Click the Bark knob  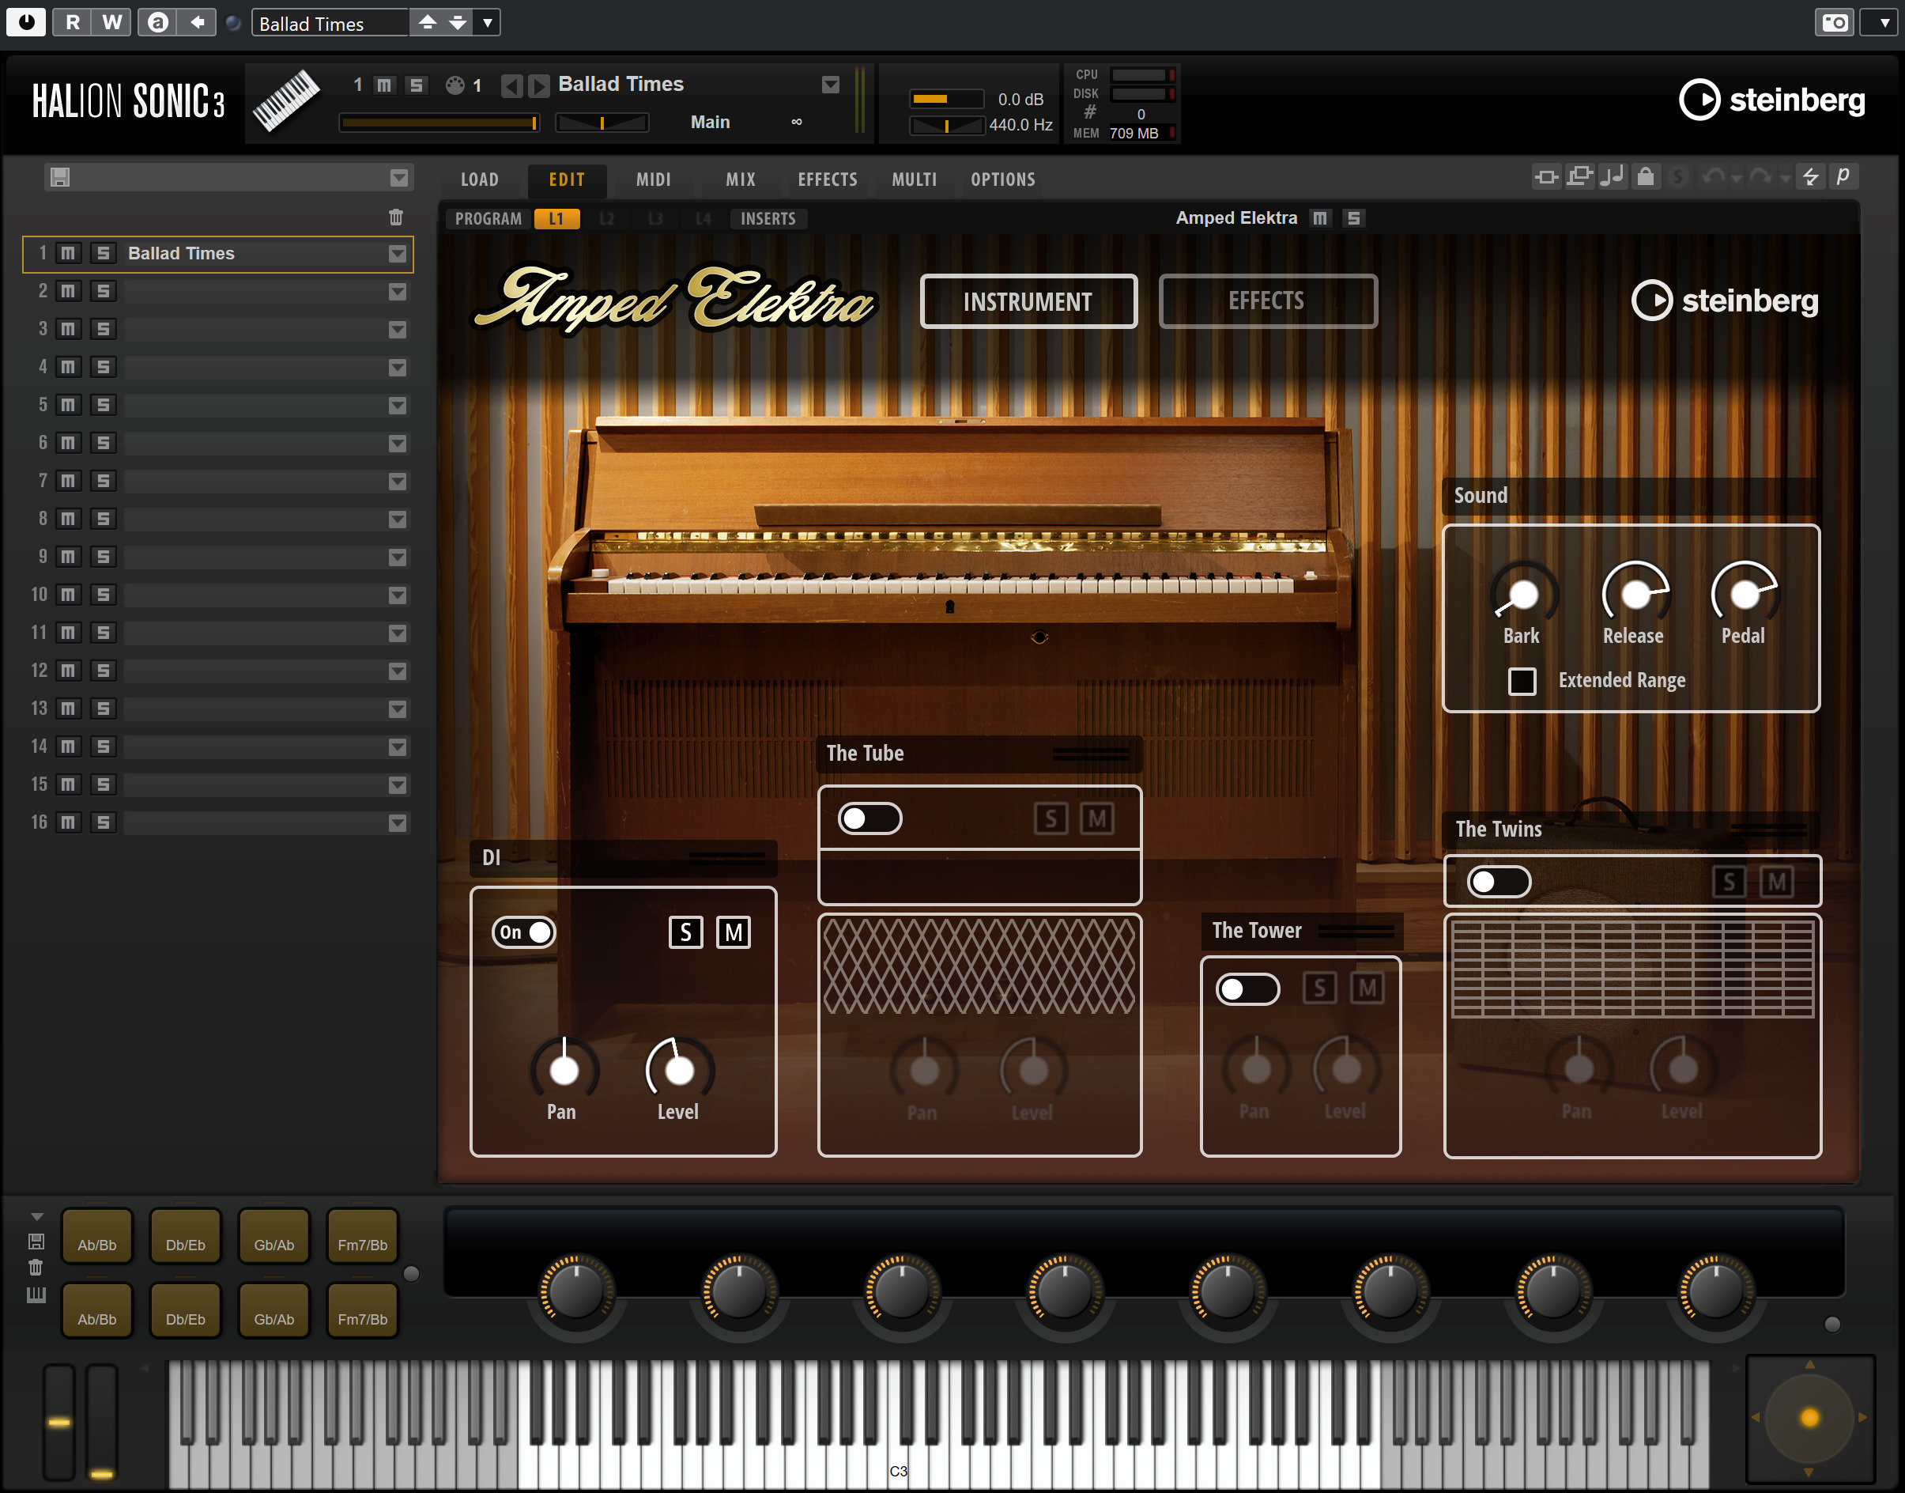[1523, 595]
